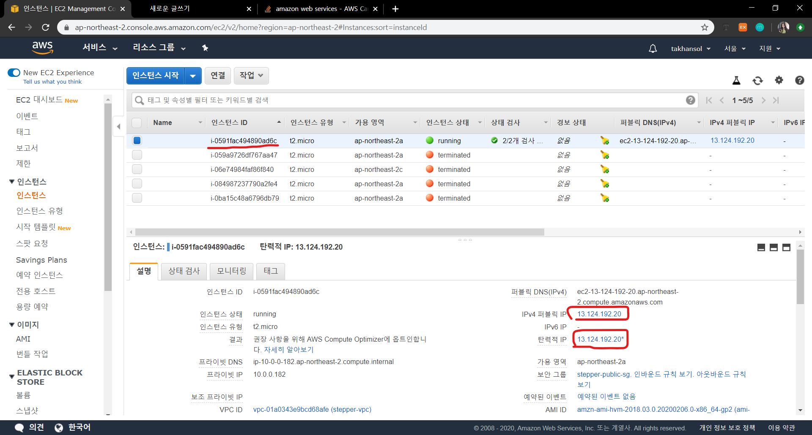Open the 서비스 services dropdown
This screenshot has width=812, height=435.
(100, 48)
